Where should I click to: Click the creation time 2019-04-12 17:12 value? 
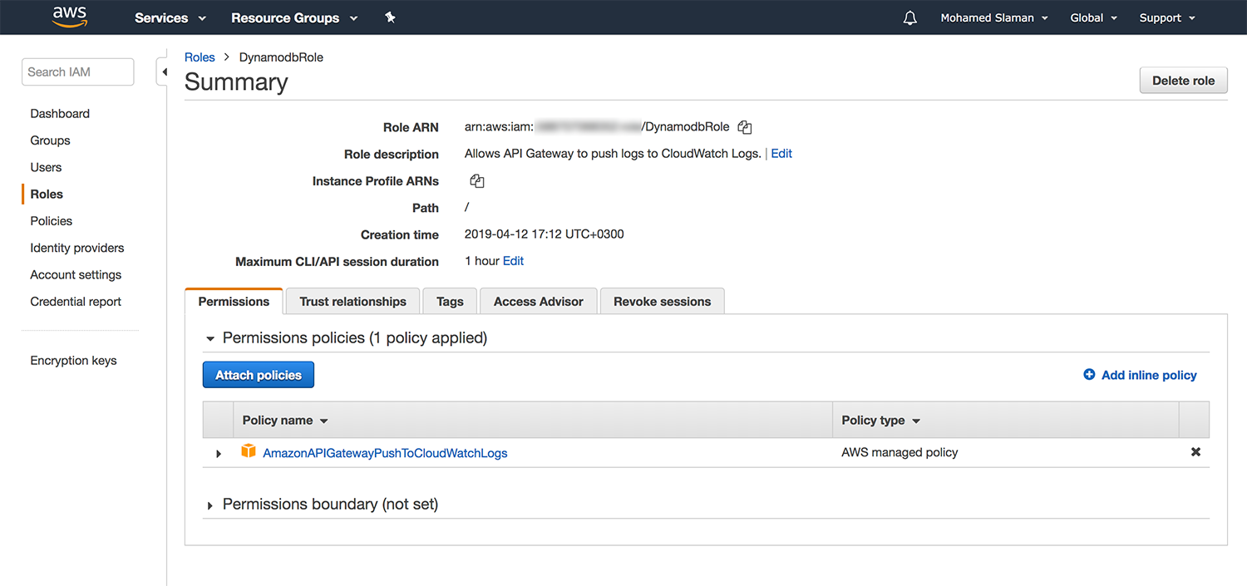tap(544, 234)
